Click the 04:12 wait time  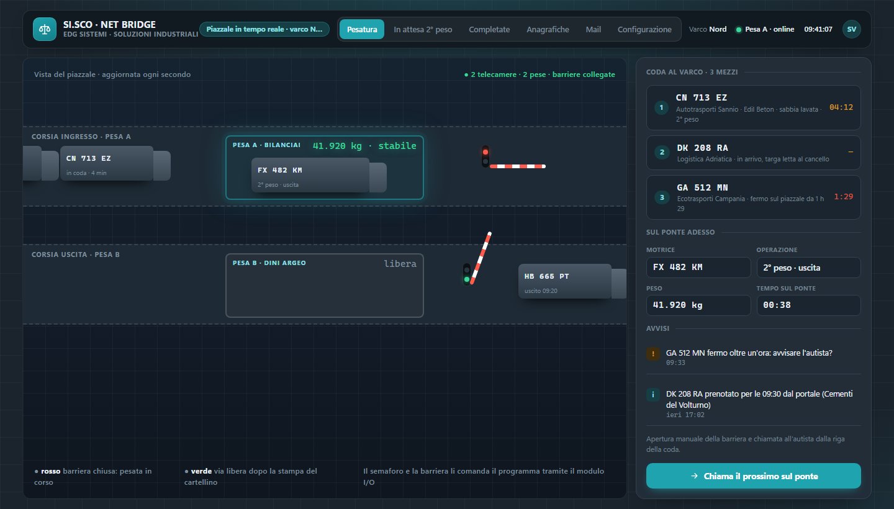click(841, 107)
